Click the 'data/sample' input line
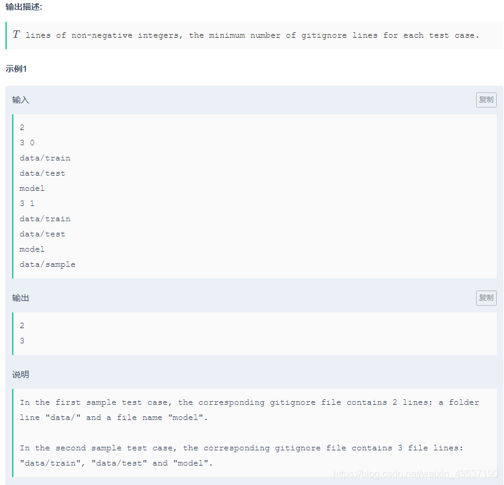The image size is (504, 485). tap(47, 264)
